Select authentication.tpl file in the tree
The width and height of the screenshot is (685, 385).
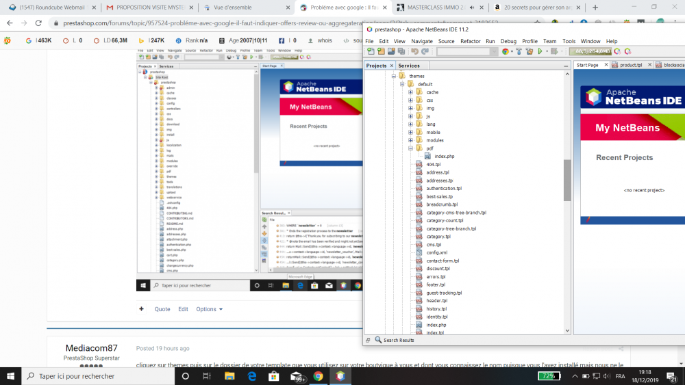point(444,188)
